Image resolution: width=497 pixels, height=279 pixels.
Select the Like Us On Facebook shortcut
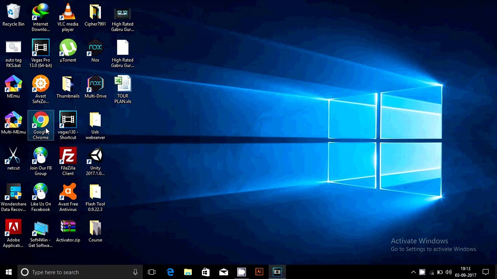[41, 198]
